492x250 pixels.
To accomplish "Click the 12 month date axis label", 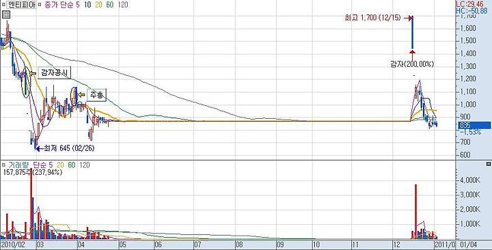I will [396, 245].
